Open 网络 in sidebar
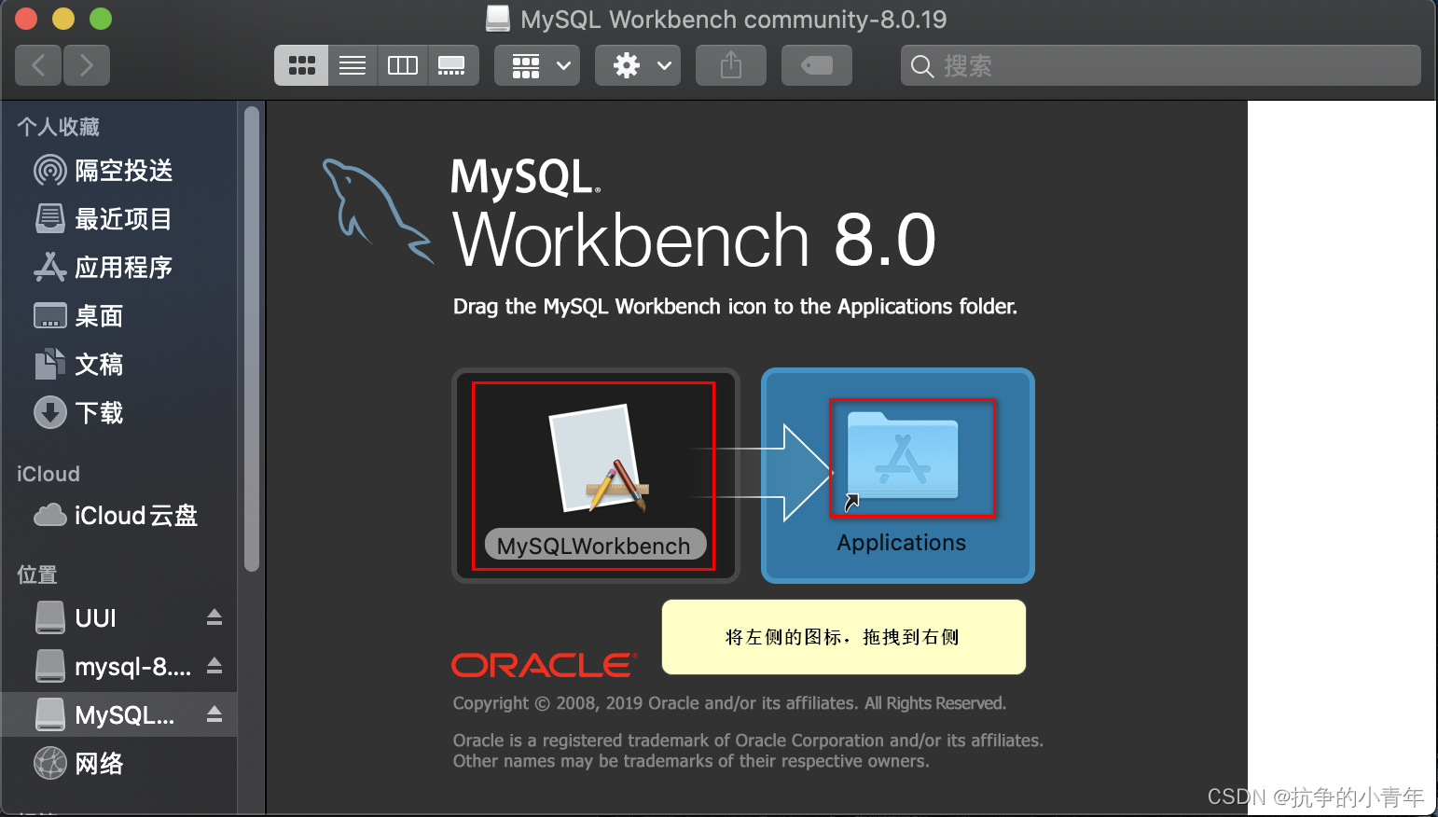1438x817 pixels. pos(119,764)
